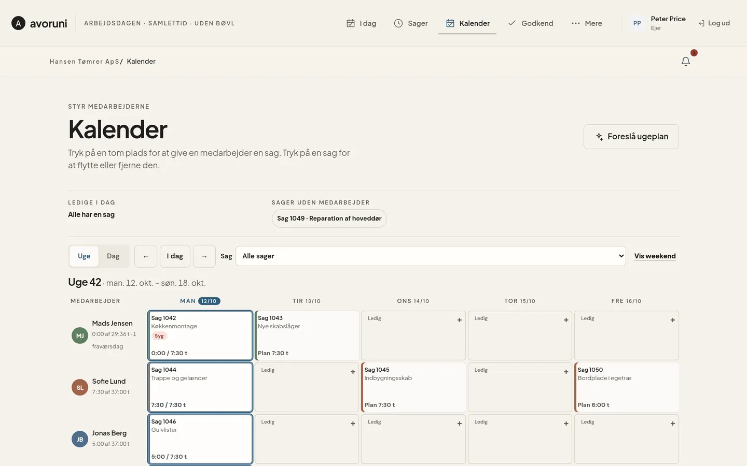Open the Sager nav tab
747x466 pixels.
click(x=411, y=23)
